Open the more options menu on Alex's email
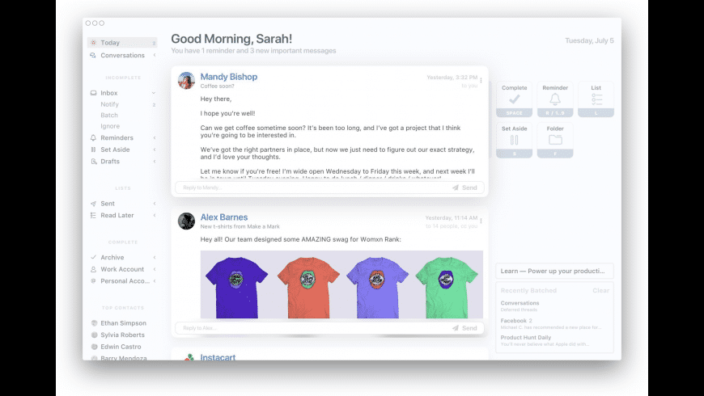 pyautogui.click(x=481, y=220)
